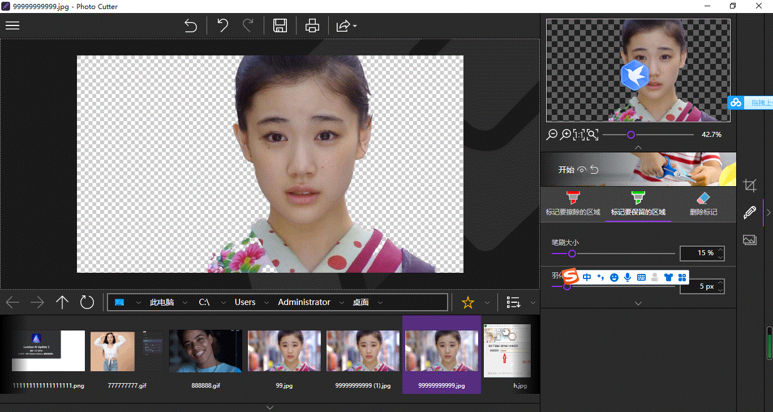Open the Sogou toolbox grid icon

tap(682, 277)
